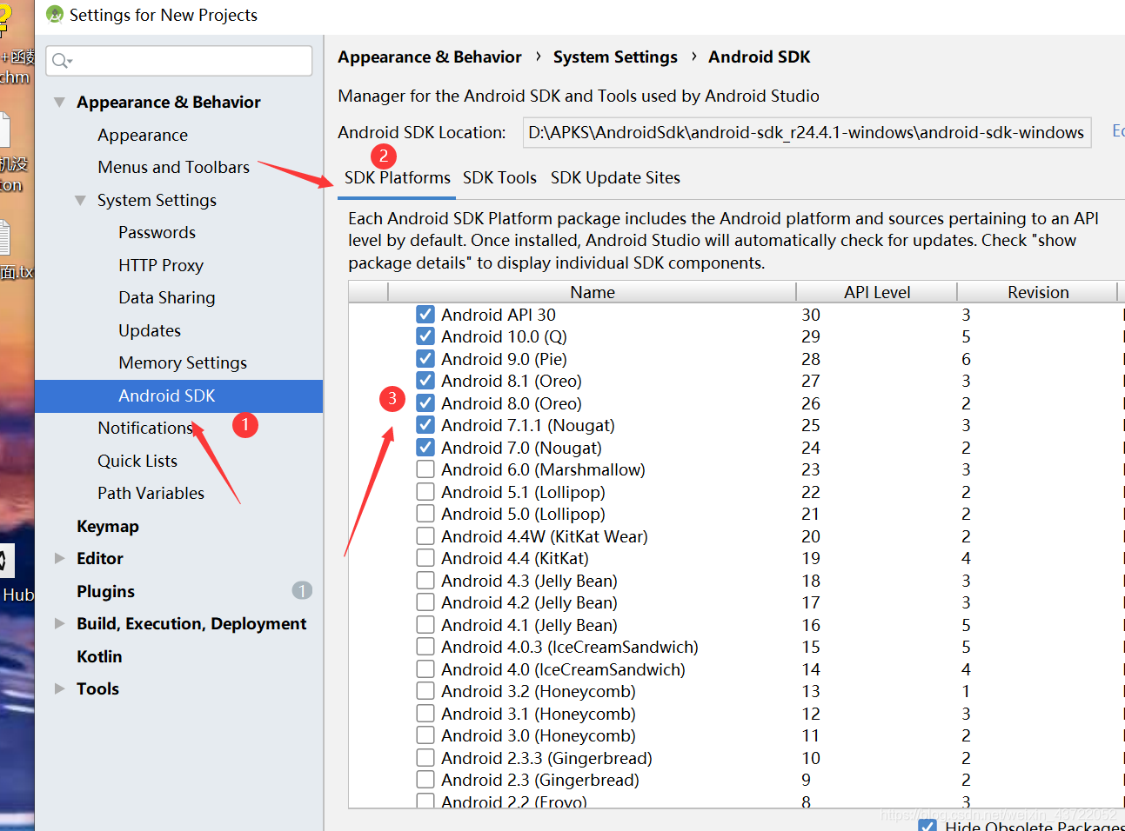Sort by the API Level column header

pos(877,292)
